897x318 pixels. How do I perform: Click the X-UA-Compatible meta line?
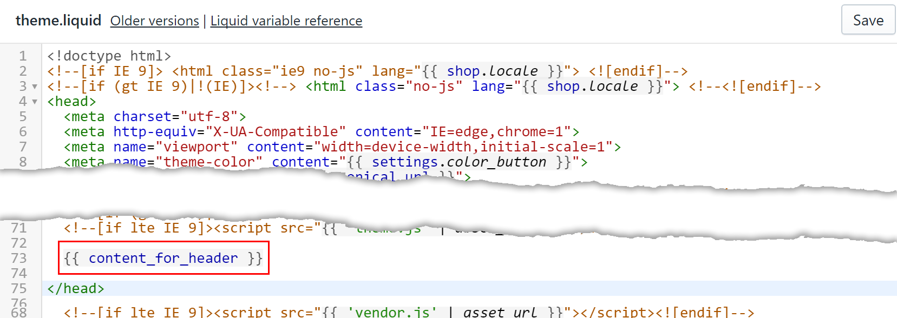coord(322,132)
